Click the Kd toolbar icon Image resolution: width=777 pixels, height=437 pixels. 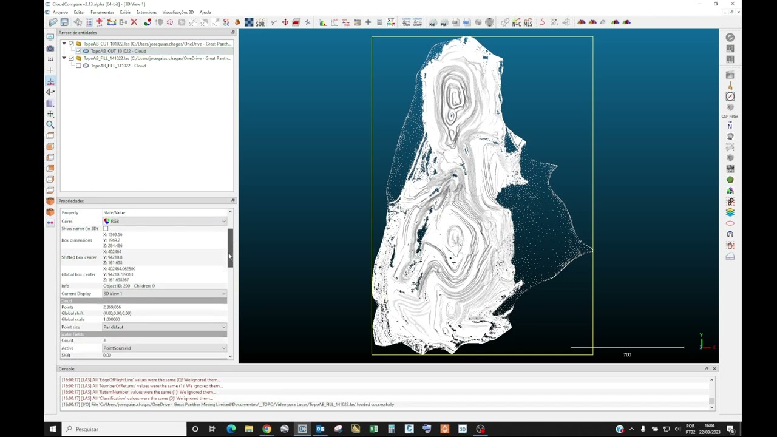[432, 22]
